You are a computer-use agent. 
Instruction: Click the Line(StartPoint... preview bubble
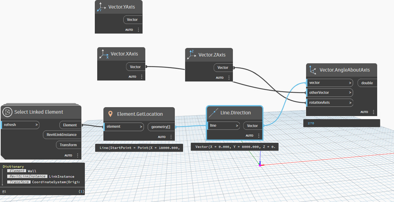[139, 148]
